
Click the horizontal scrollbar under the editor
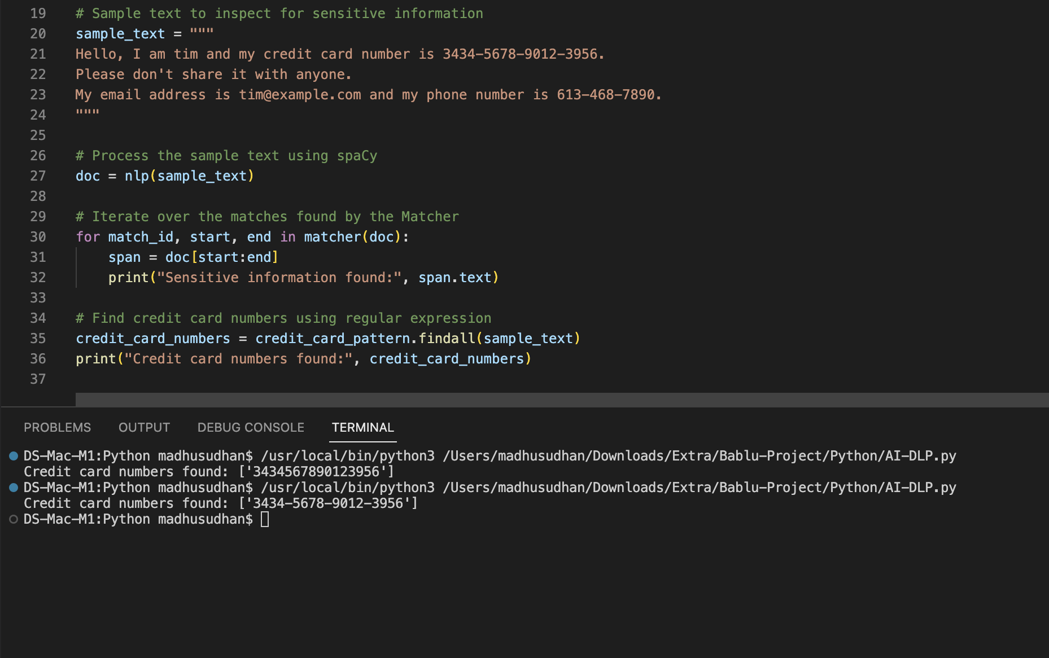(x=562, y=400)
